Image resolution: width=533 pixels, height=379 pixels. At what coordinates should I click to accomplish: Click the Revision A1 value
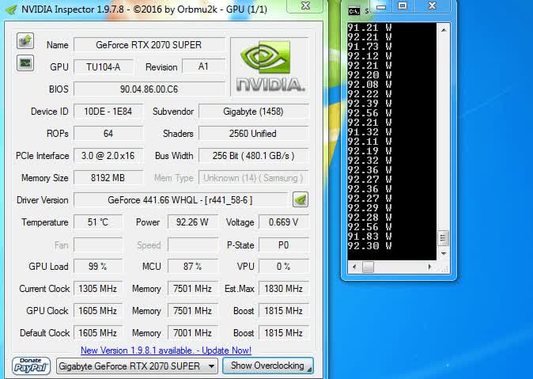pos(203,66)
